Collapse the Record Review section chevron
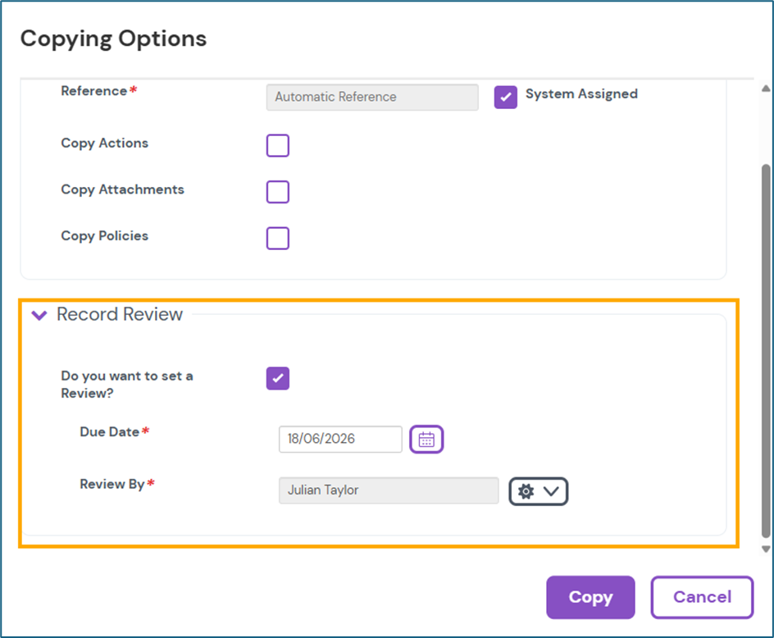Image resolution: width=774 pixels, height=638 pixels. coord(39,315)
